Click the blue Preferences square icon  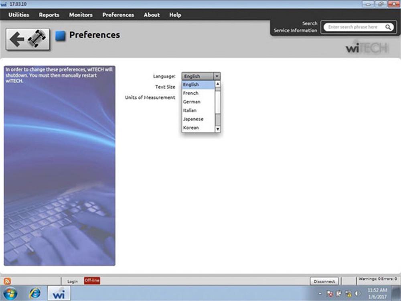60,36
